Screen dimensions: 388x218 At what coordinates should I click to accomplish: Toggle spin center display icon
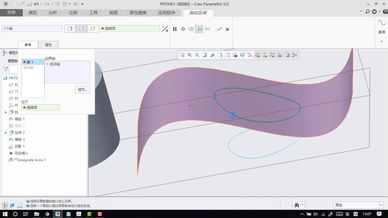295,55
